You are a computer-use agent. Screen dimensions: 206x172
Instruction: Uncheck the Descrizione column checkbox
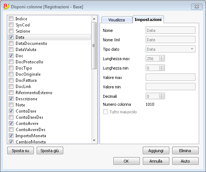(11, 99)
